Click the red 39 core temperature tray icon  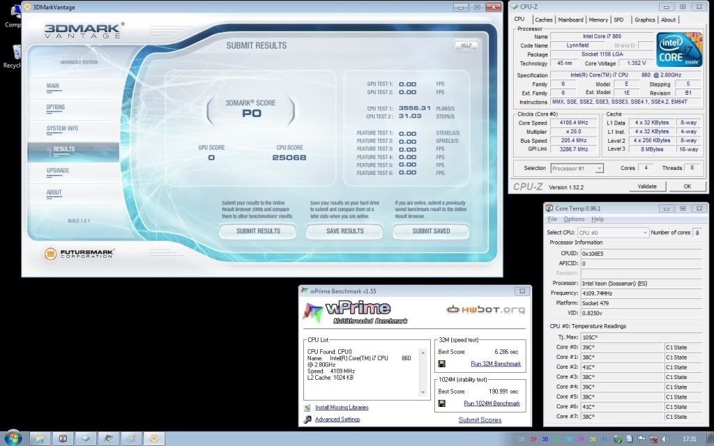tap(533, 439)
